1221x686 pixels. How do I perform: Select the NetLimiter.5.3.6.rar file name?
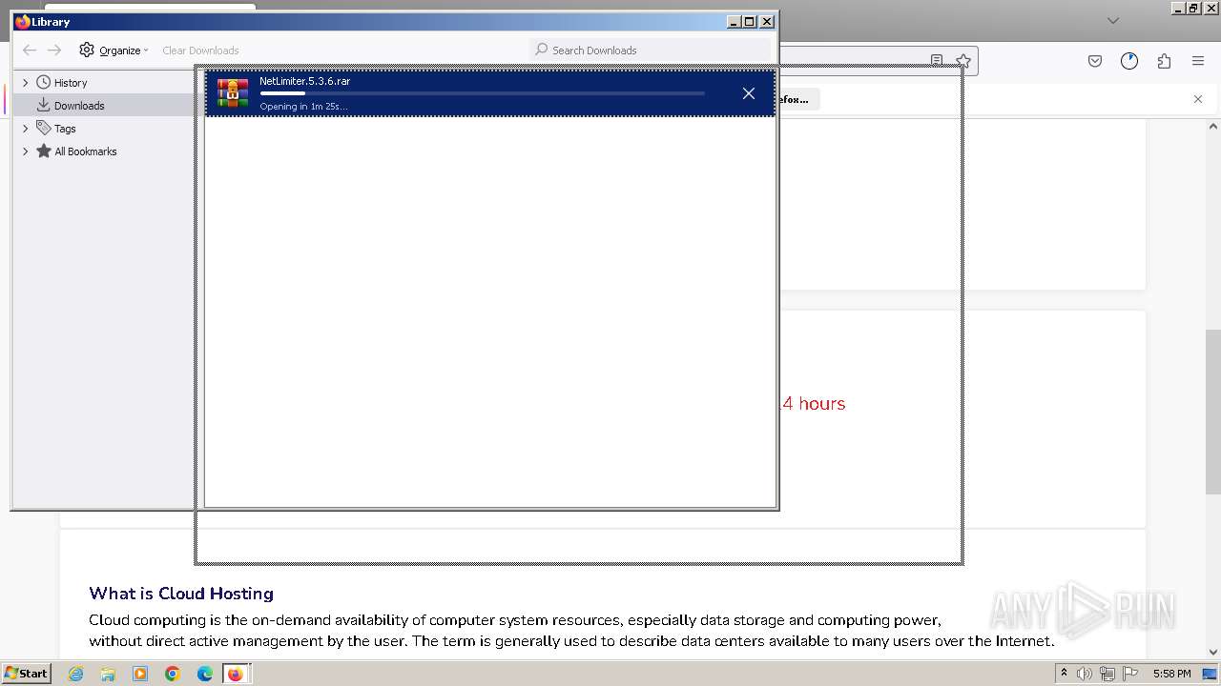[304, 81]
